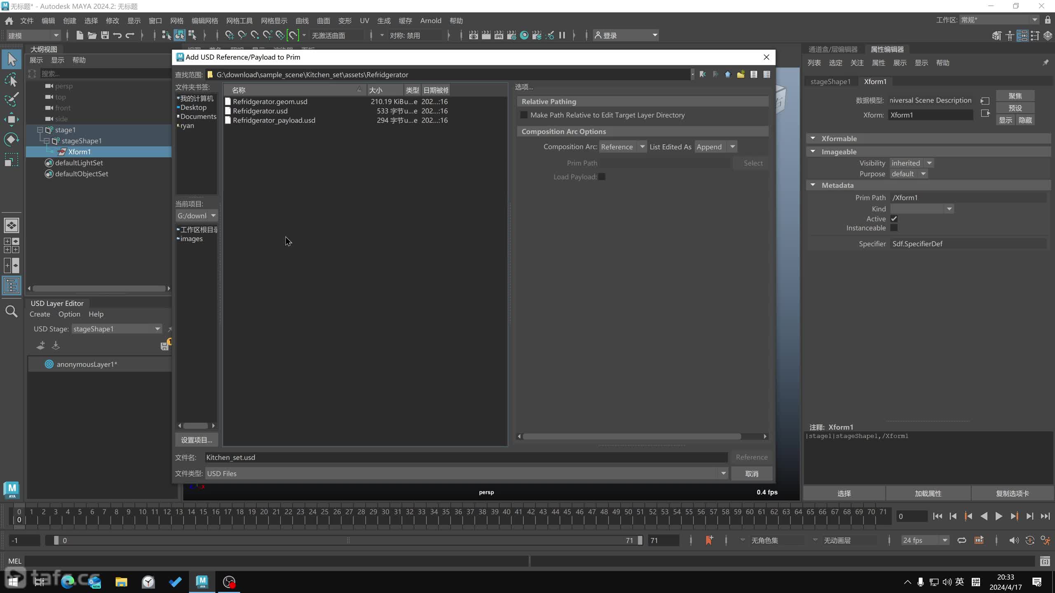Open the Purpose default dropdown
This screenshot has height=593, width=1055.
pyautogui.click(x=908, y=174)
